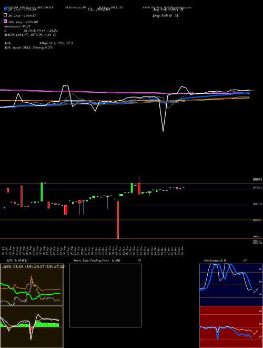Click the lowest point of the white price-line spike

164,131
